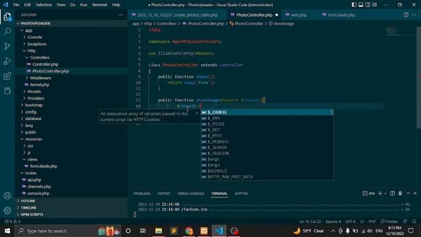Open the Accounts menu icon
This screenshot has height=237, width=421.
[x=7, y=196]
